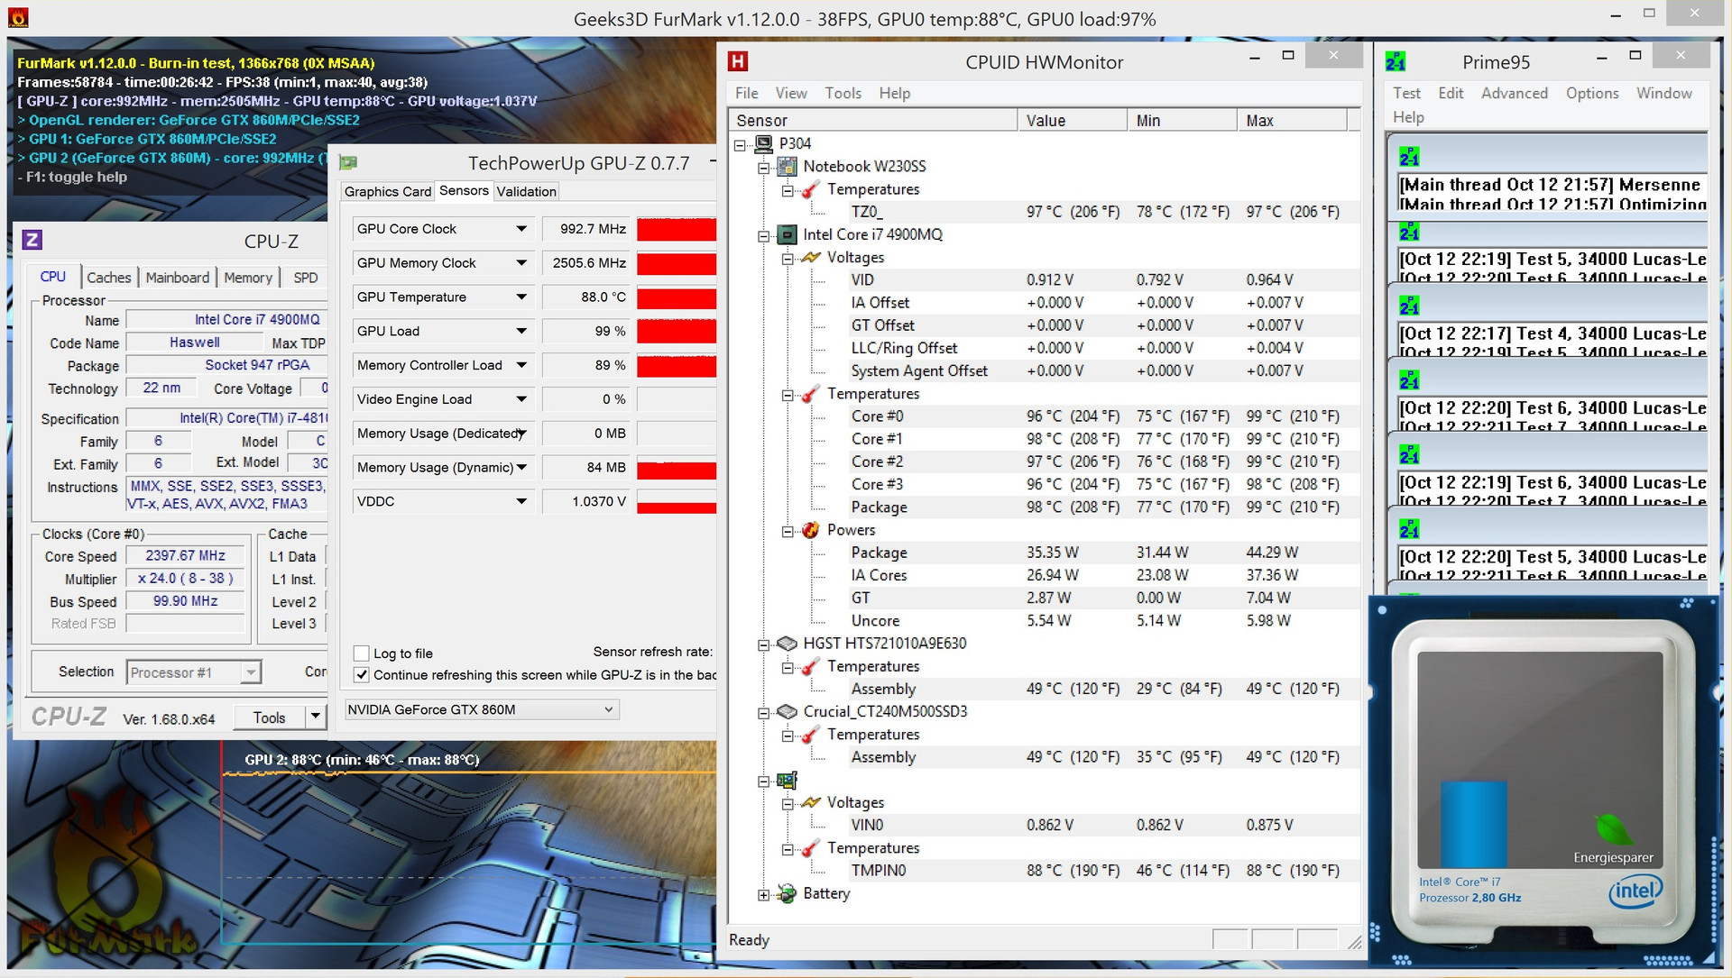Click the Value column header
The width and height of the screenshot is (1732, 978).
click(1071, 121)
